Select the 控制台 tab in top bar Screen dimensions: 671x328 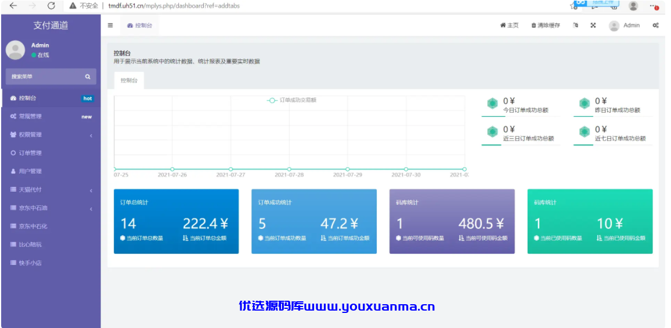pyautogui.click(x=139, y=26)
